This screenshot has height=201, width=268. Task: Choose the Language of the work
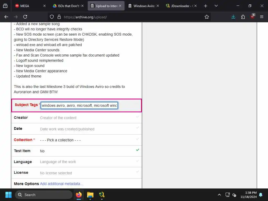click(x=58, y=162)
